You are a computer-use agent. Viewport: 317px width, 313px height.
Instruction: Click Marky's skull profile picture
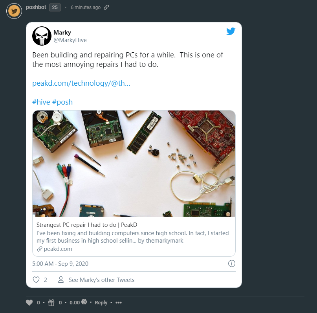pos(42,36)
